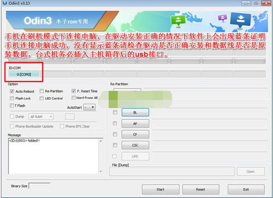Viewport: 273px width, 198px height.
Task: Open the AutoStart dropdown
Action: [89, 107]
